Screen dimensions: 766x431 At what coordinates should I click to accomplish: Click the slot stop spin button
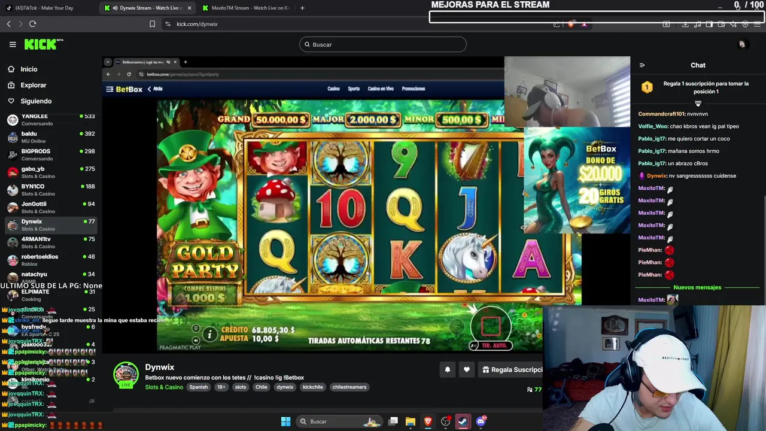pyautogui.click(x=491, y=326)
